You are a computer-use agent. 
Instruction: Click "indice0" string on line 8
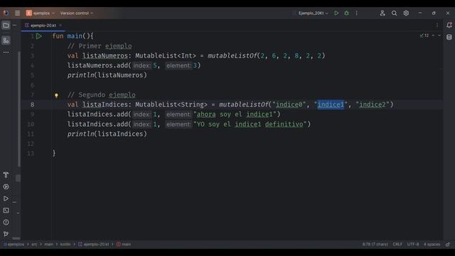(289, 105)
